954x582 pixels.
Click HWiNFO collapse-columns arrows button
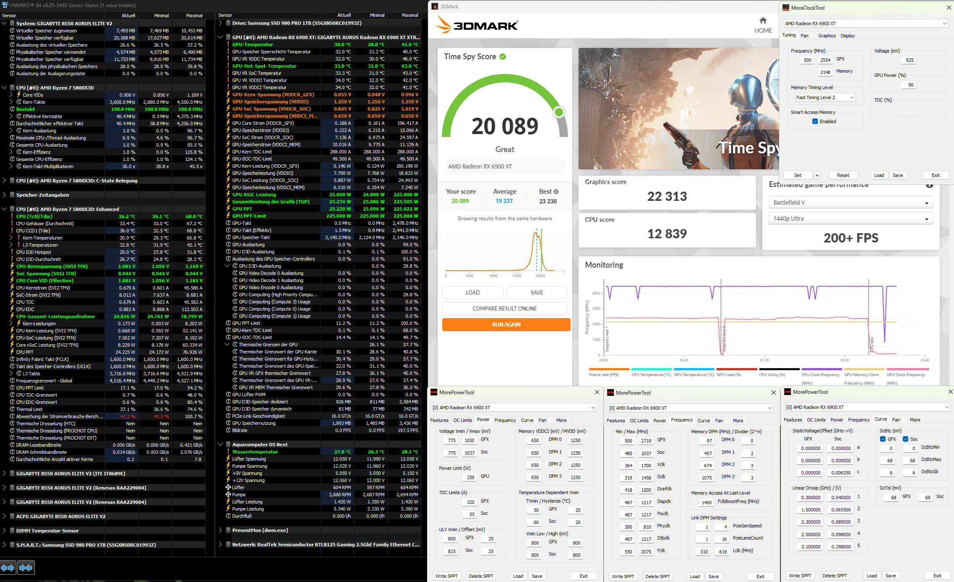[26, 568]
